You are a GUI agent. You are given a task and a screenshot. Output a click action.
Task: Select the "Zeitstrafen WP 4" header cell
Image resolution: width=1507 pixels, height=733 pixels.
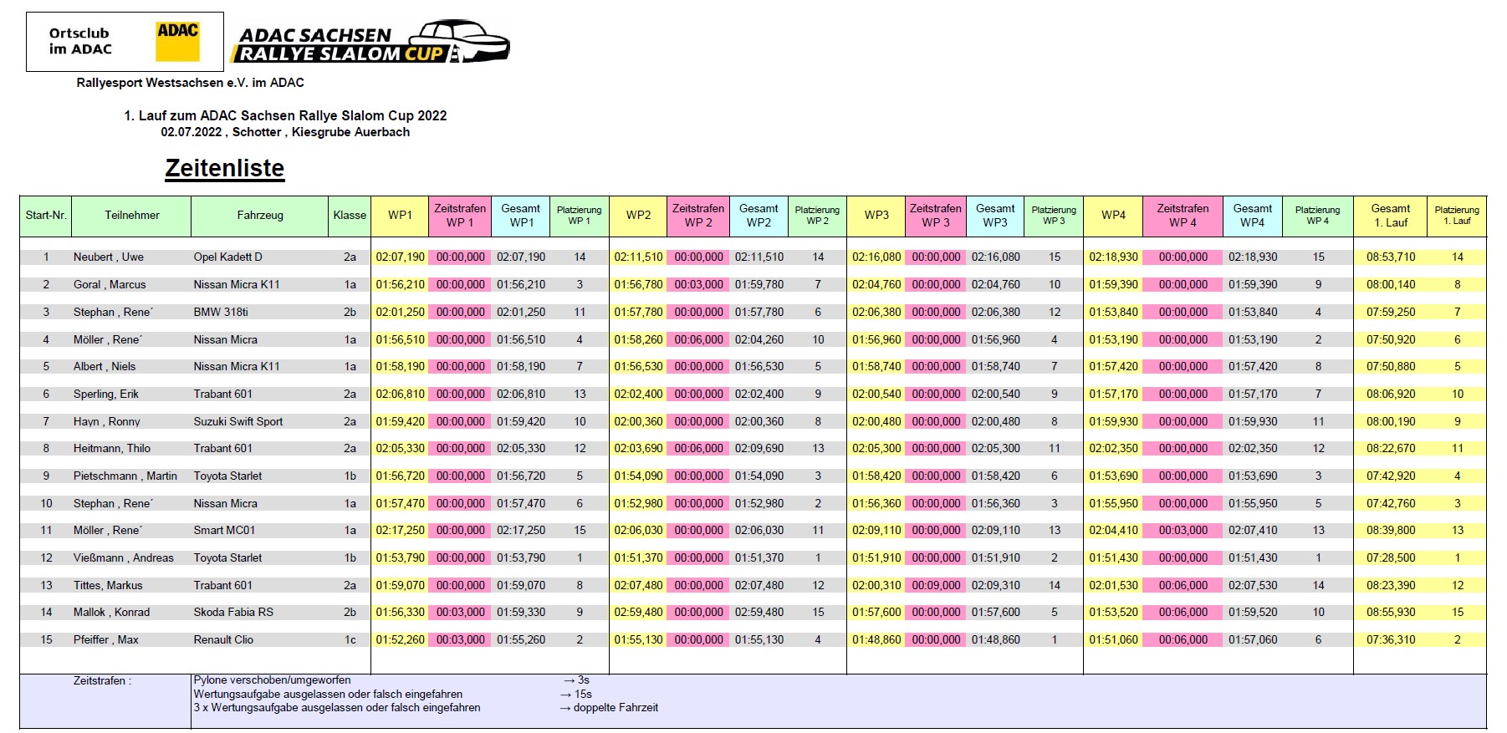1183,216
